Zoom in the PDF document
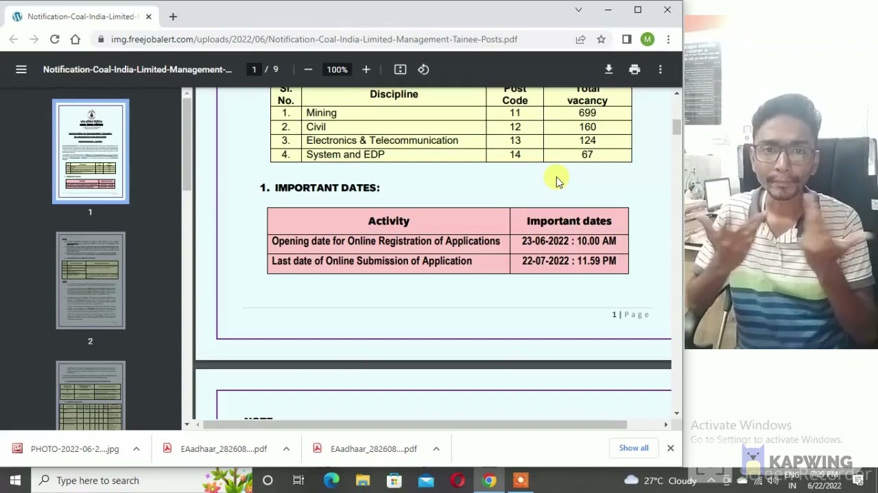Image resolution: width=878 pixels, height=493 pixels. [366, 69]
